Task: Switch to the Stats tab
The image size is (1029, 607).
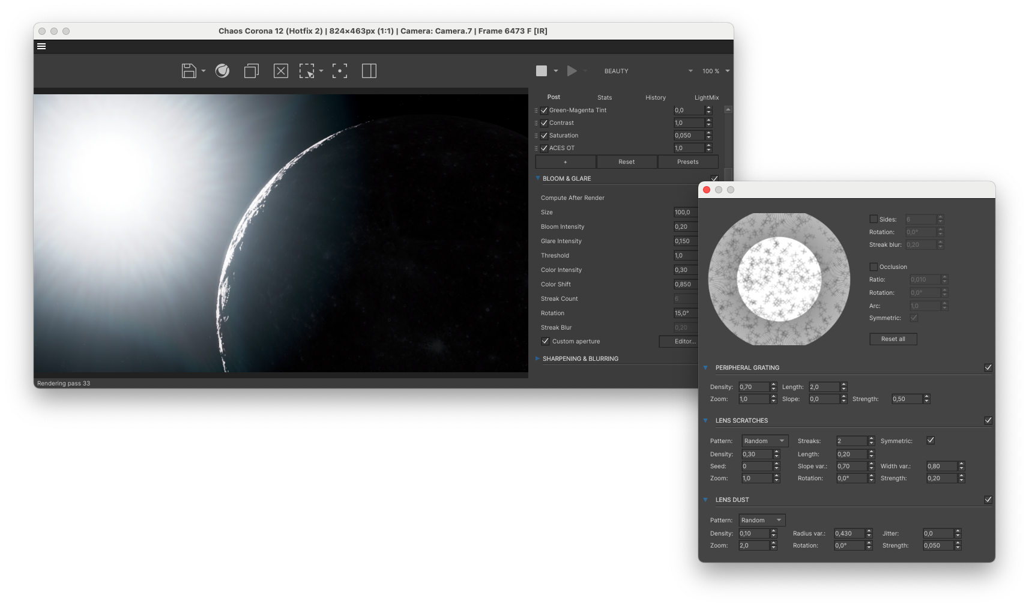Action: pyautogui.click(x=605, y=97)
